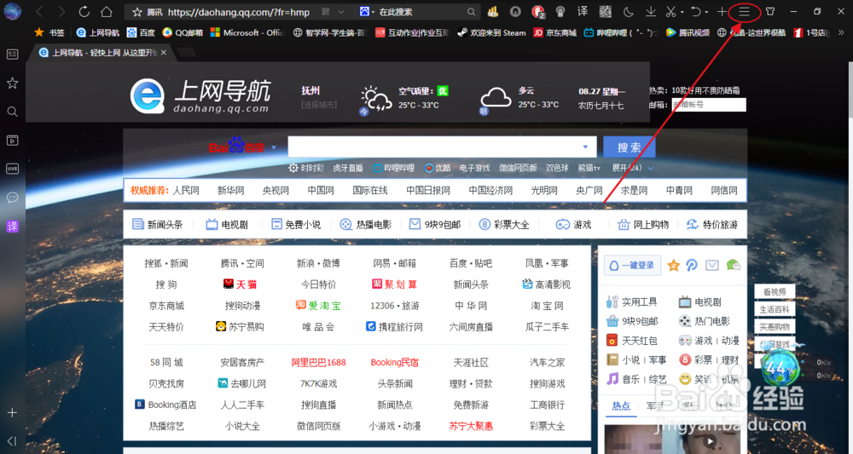
Task: Open the browser home page
Action: [107, 11]
